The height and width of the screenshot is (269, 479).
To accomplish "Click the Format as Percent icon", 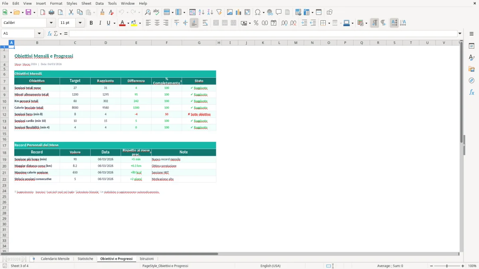I will pyautogui.click(x=256, y=23).
